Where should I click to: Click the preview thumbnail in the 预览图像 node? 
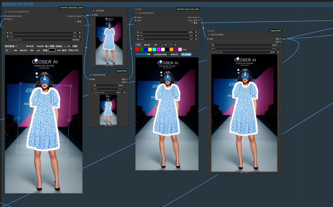[x=109, y=41]
